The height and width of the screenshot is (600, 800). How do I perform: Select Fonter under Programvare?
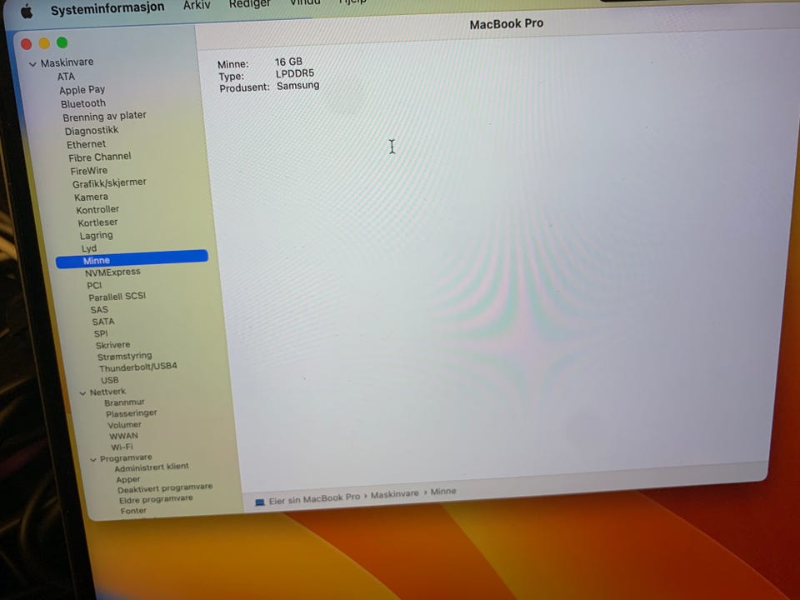point(133,510)
